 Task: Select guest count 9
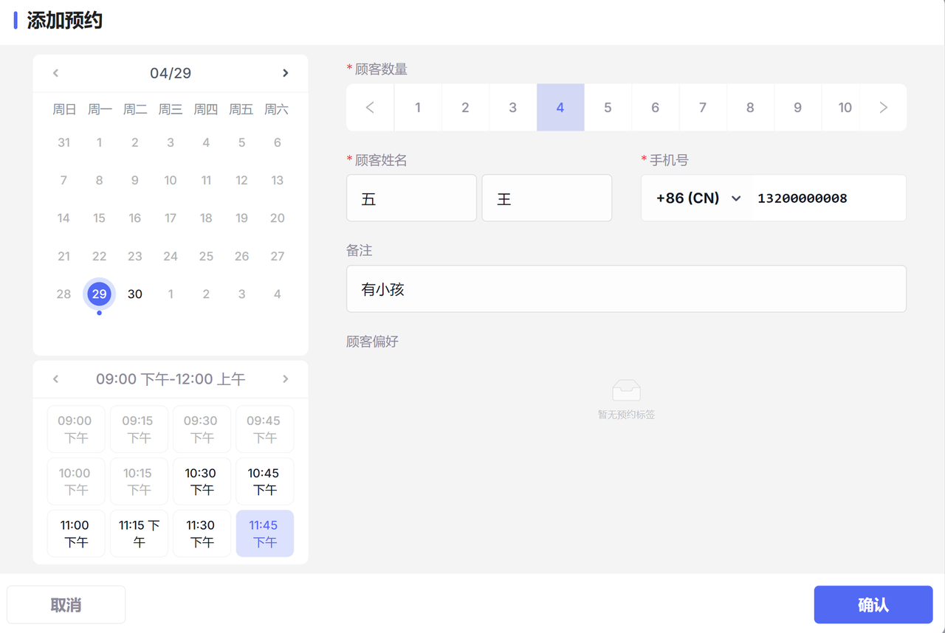[797, 108]
